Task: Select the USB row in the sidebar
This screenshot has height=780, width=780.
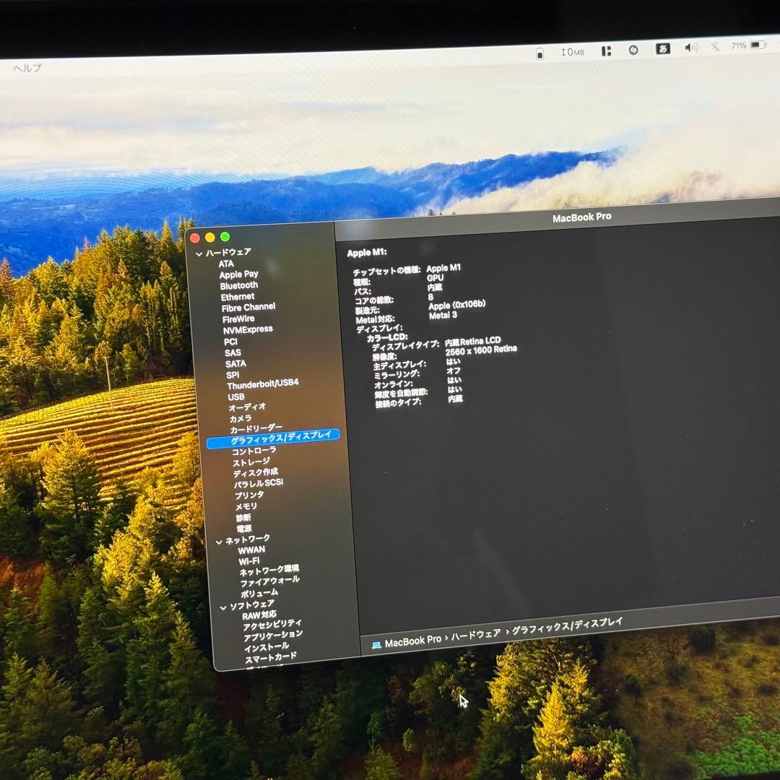Action: [x=235, y=397]
